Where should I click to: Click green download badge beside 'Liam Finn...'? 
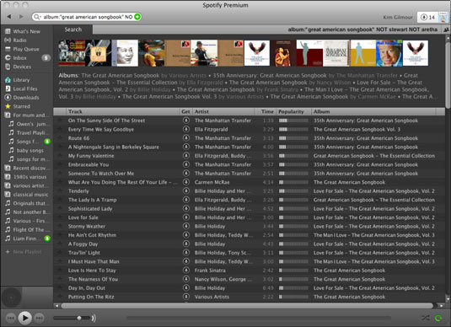[x=47, y=239]
